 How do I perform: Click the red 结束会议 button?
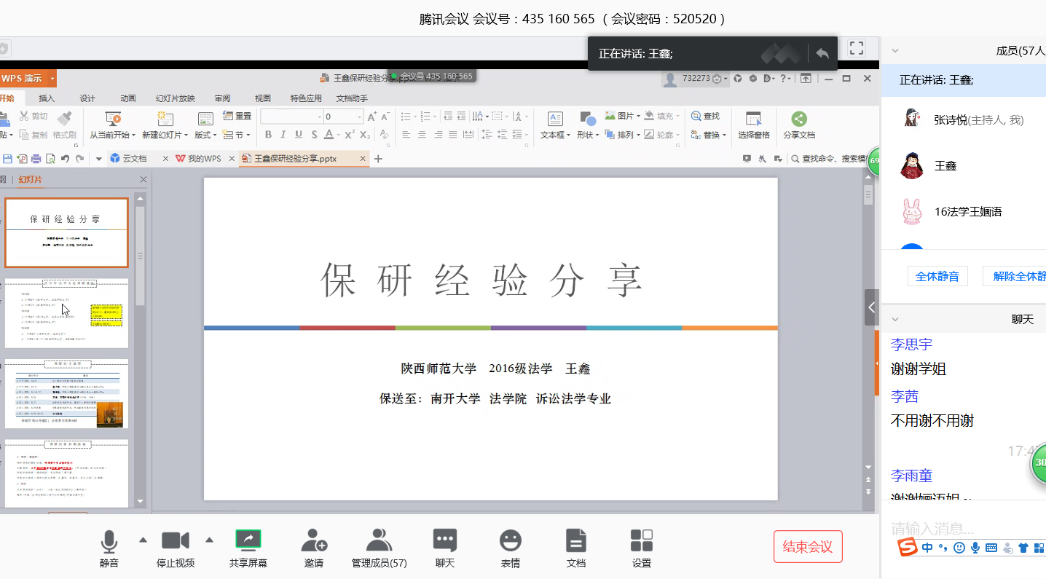[808, 546]
